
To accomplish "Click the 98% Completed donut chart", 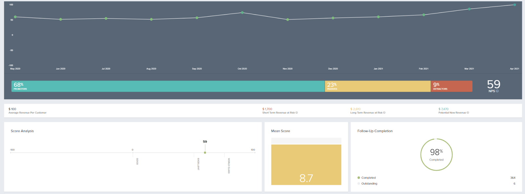I will coord(436,155).
